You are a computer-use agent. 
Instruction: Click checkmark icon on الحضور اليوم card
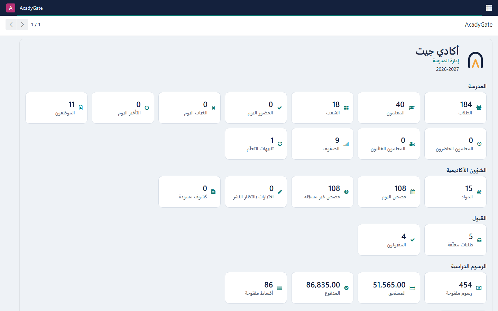[x=279, y=108]
